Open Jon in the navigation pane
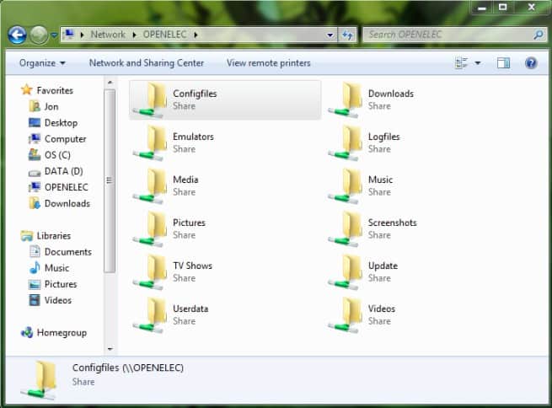Screen dimensions: 552x408 pyautogui.click(x=51, y=107)
